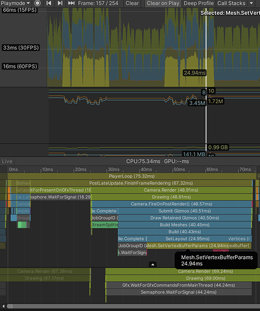
Task: Select the PlayerLoop (75.32ms) sample bar
Action: click(132, 176)
